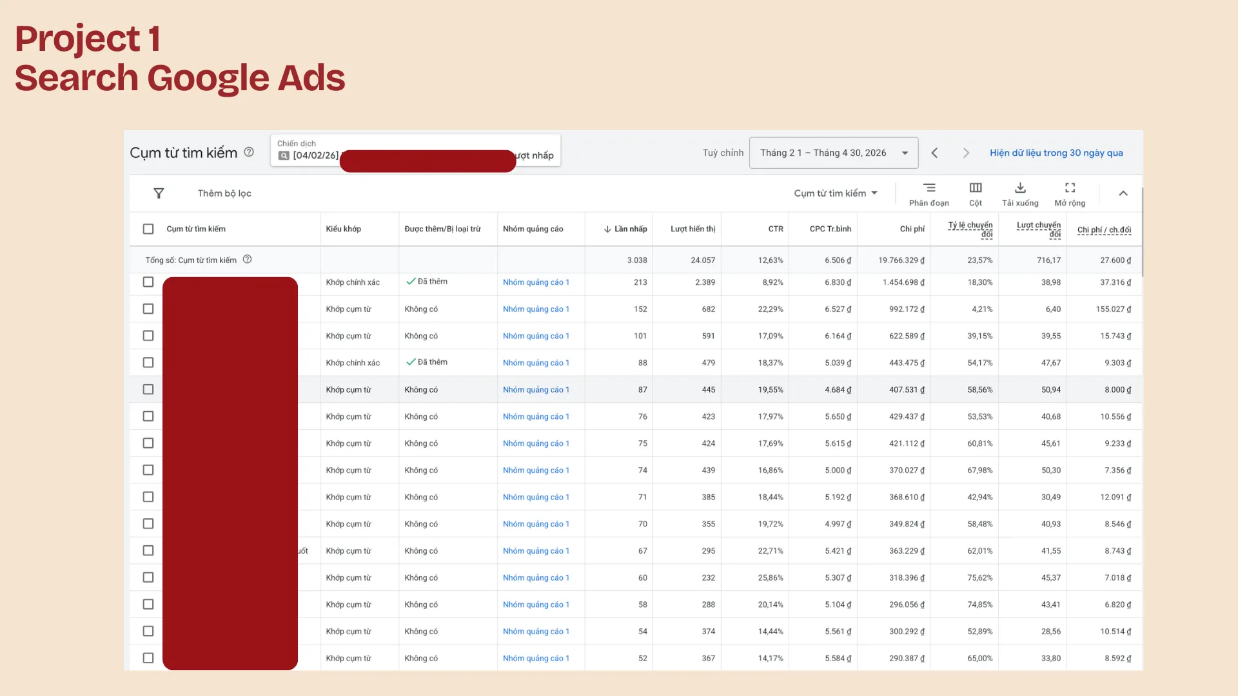This screenshot has height=696, width=1238.
Task: Sort by the CPC Tr.bình column header
Action: pyautogui.click(x=830, y=229)
